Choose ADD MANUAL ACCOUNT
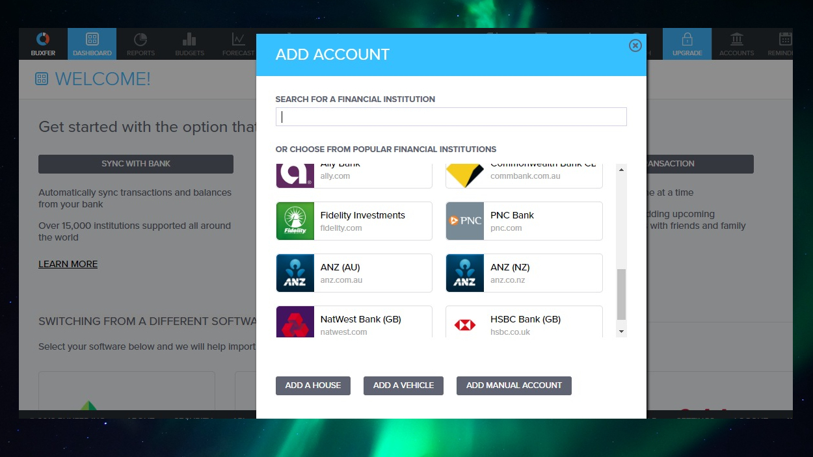 pyautogui.click(x=514, y=385)
